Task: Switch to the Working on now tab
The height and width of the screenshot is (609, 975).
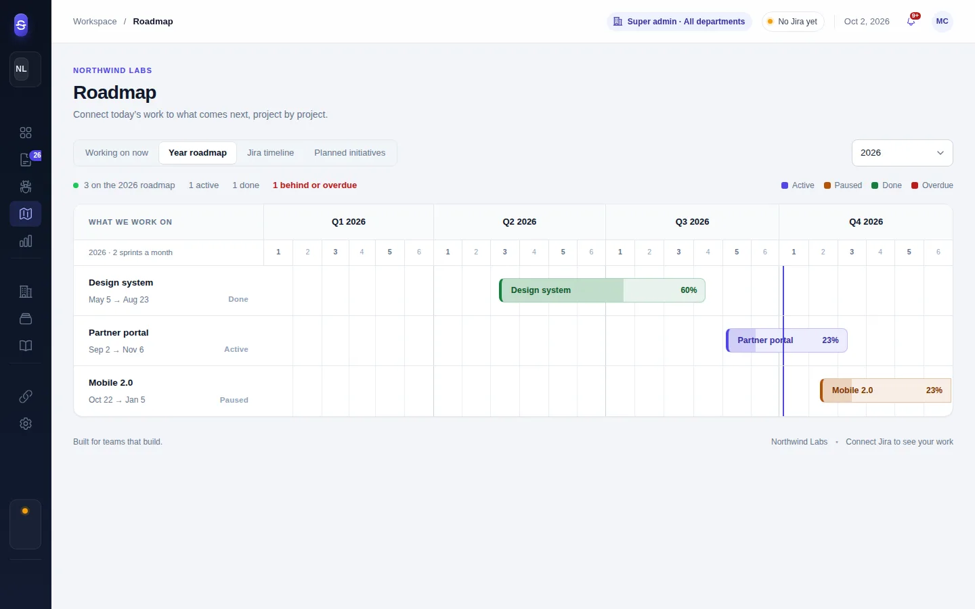Action: (x=116, y=153)
